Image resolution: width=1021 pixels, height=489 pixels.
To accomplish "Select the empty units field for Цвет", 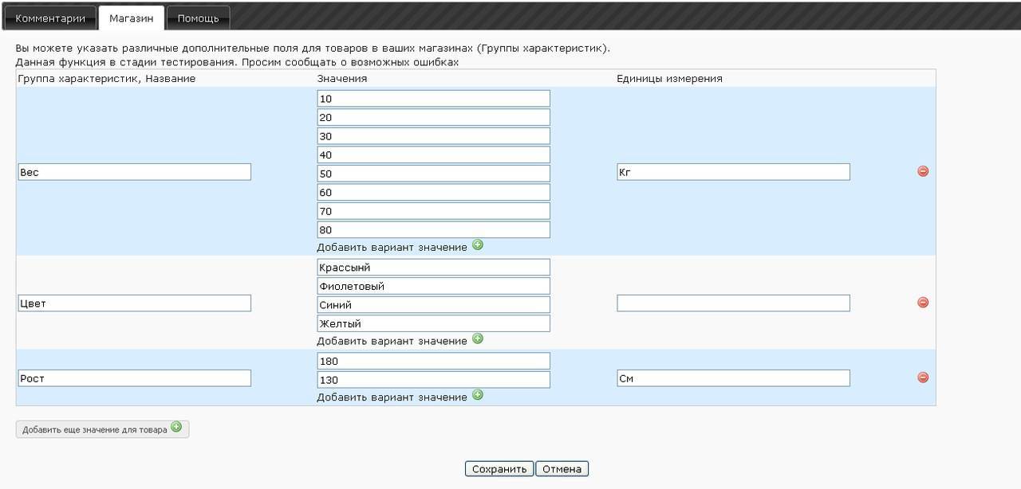I will pos(733,303).
